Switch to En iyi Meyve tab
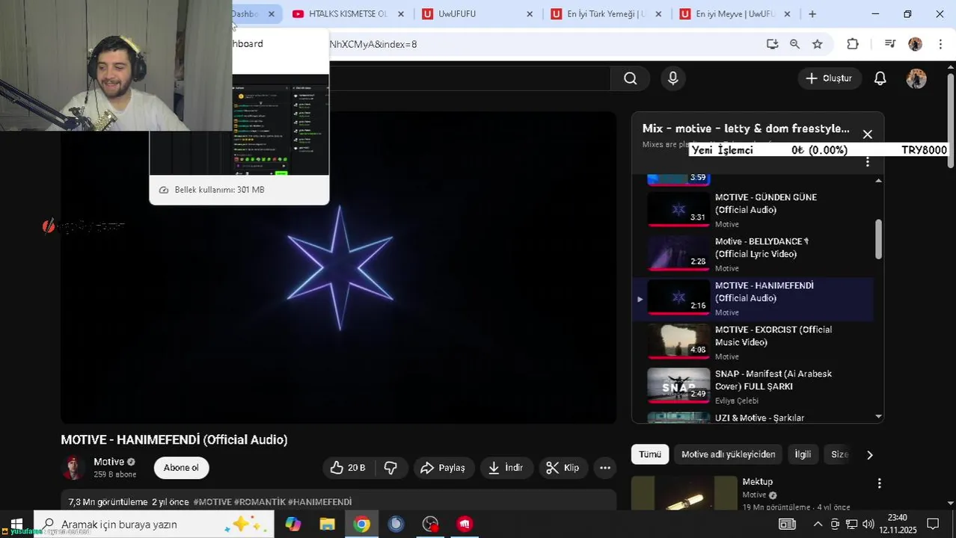956x538 pixels. tap(735, 13)
